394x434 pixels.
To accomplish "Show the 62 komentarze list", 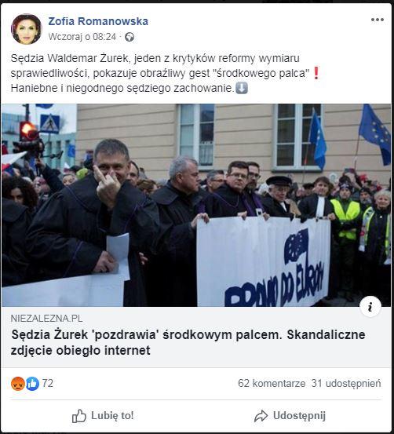I will pos(272,384).
